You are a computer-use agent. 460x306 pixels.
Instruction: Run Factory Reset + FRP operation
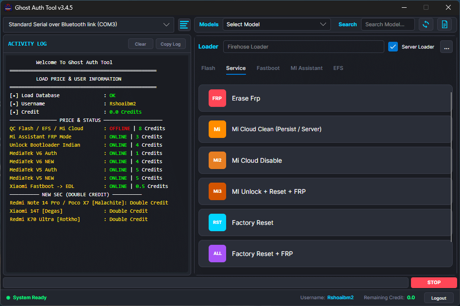325,254
